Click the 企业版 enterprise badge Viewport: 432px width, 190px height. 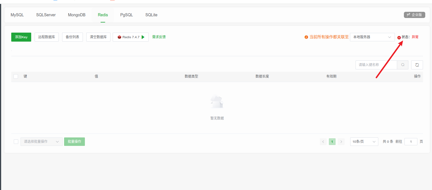click(x=414, y=15)
